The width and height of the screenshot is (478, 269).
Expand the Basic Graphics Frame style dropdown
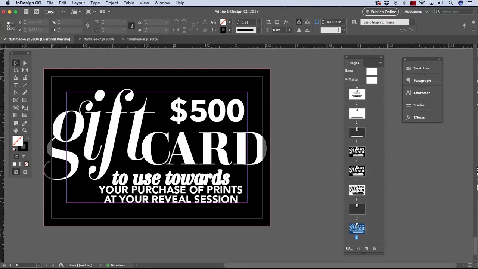pyautogui.click(x=412, y=22)
